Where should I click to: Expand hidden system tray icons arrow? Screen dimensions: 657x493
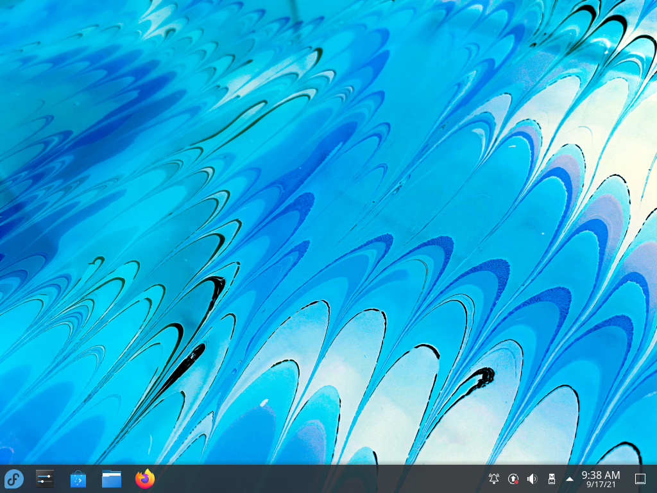[x=570, y=479]
